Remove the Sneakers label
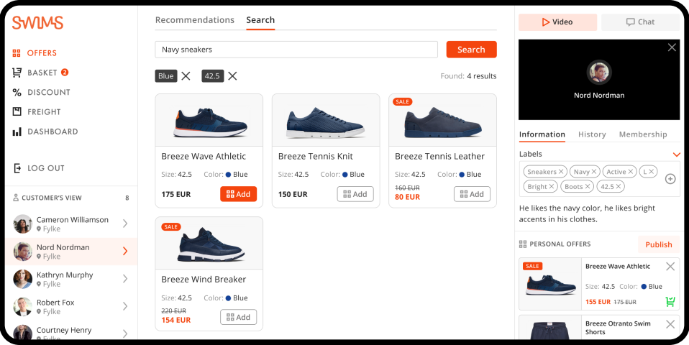 (x=561, y=172)
